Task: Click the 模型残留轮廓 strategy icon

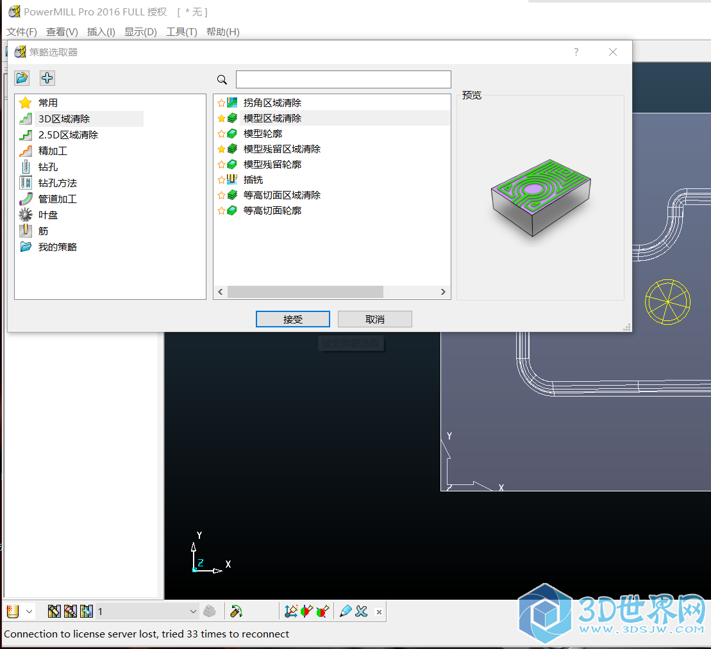Action: (232, 164)
